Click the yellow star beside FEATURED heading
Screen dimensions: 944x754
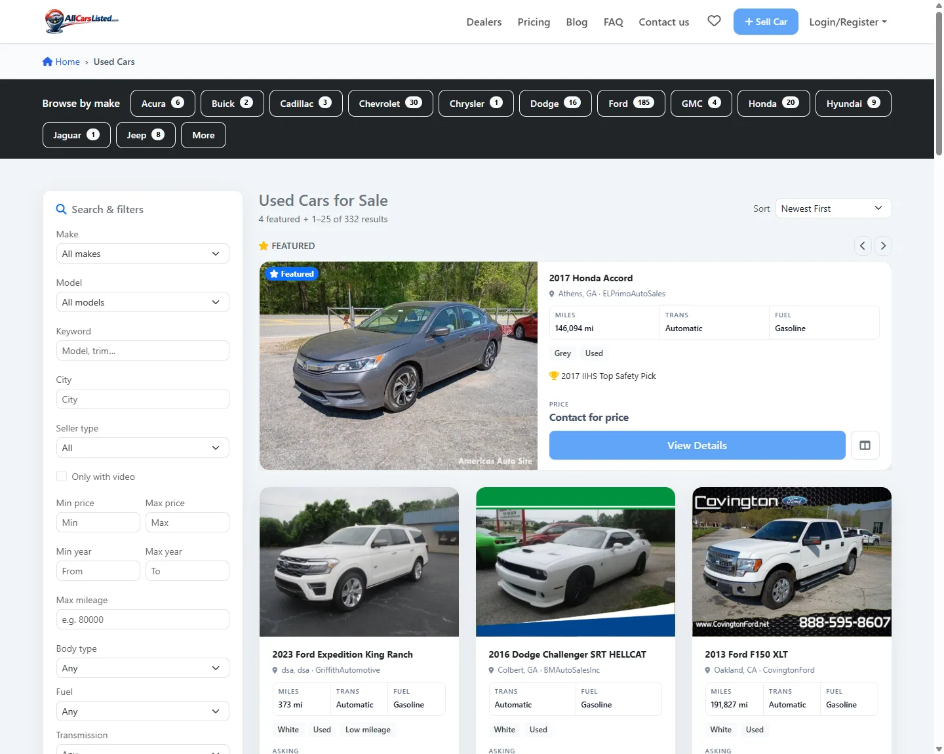[264, 246]
